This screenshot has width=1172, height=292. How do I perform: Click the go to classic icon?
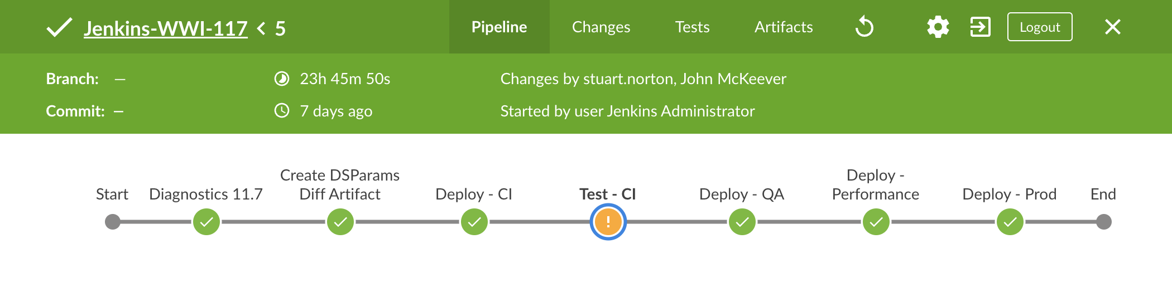980,27
